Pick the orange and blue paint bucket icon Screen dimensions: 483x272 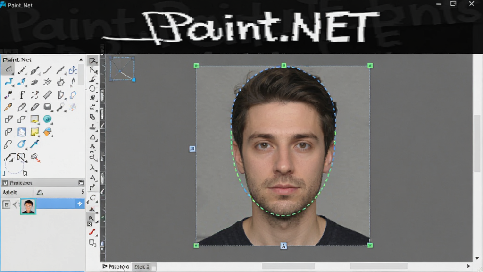[x=48, y=132]
